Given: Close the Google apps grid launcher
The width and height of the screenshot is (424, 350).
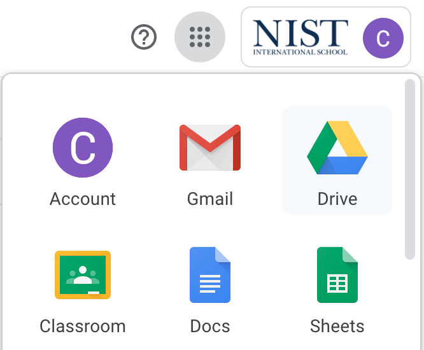Looking at the screenshot, I should 200,38.
